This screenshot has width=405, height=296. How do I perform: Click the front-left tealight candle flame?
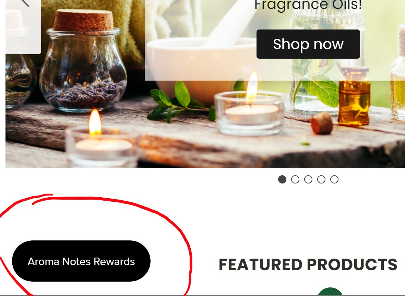95,122
